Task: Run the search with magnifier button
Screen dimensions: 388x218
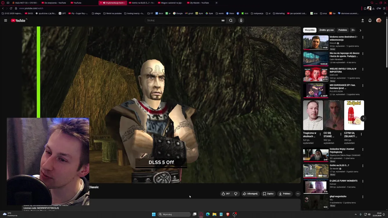Action: [231, 20]
